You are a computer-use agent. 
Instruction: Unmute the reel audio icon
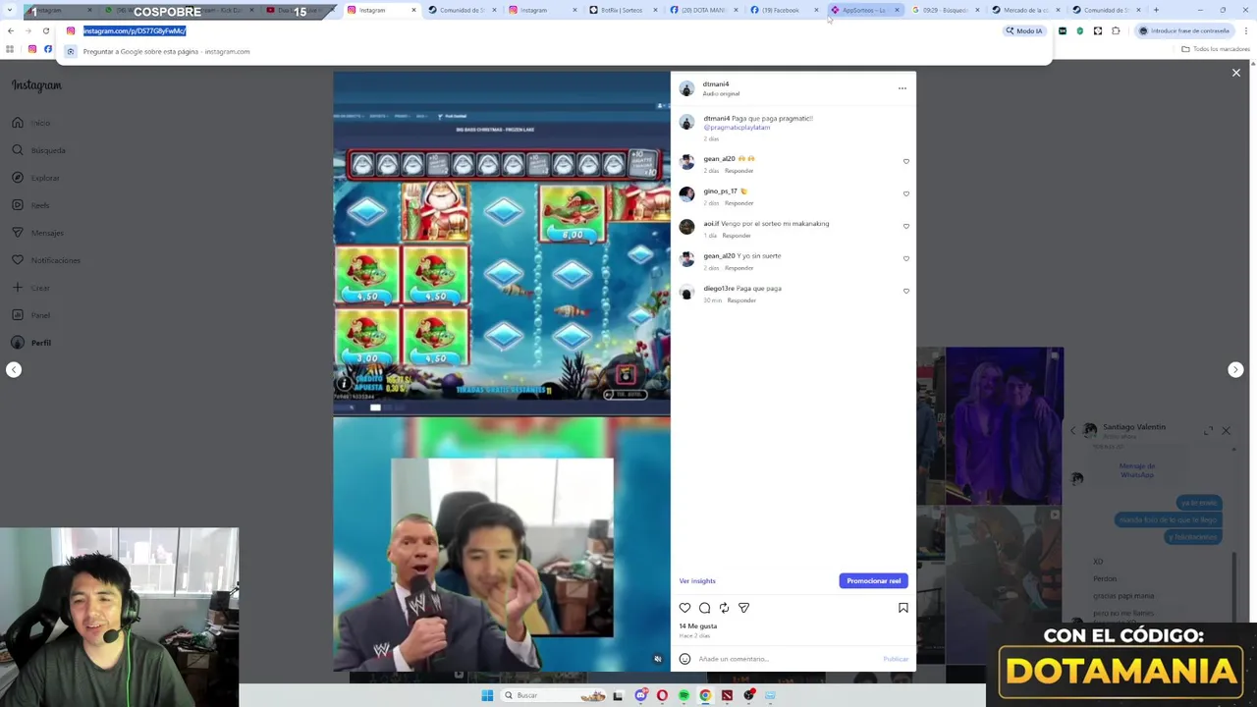click(658, 659)
